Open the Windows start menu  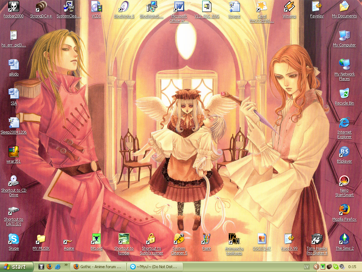point(17,267)
